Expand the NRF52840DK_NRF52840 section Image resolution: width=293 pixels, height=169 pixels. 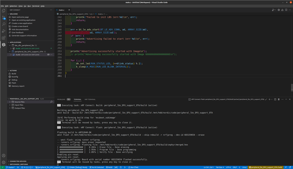click(x=9, y=164)
